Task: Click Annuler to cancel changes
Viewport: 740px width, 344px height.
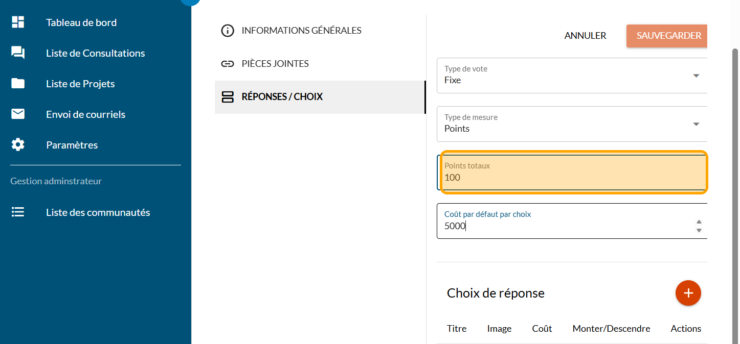Action: click(x=585, y=36)
